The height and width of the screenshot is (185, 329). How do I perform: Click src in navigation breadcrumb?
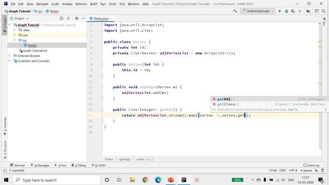click(39, 11)
